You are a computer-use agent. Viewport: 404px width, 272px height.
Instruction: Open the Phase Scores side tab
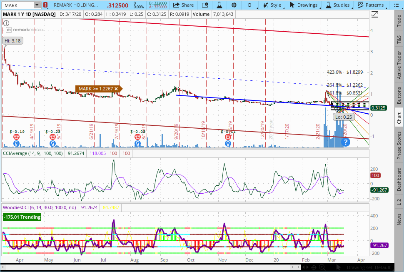[x=399, y=145]
